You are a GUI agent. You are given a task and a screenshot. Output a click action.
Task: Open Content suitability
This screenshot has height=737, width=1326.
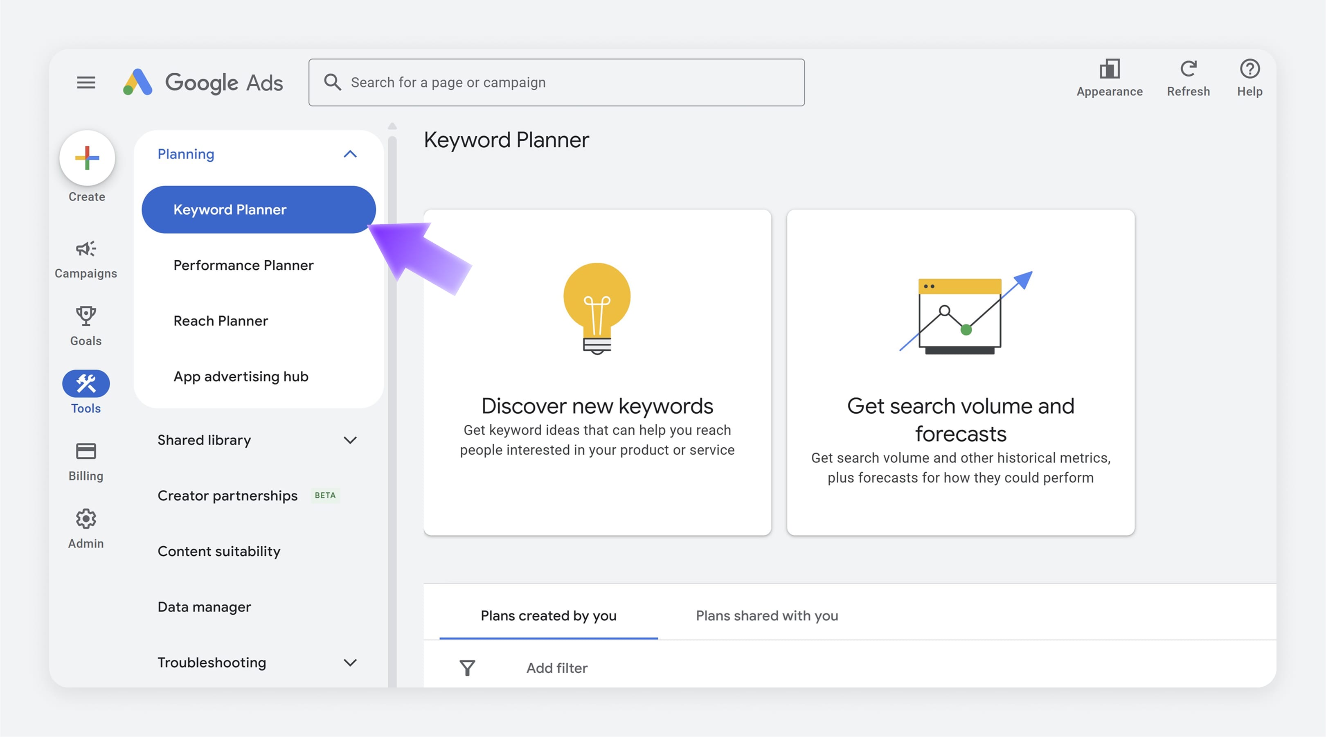pos(219,552)
